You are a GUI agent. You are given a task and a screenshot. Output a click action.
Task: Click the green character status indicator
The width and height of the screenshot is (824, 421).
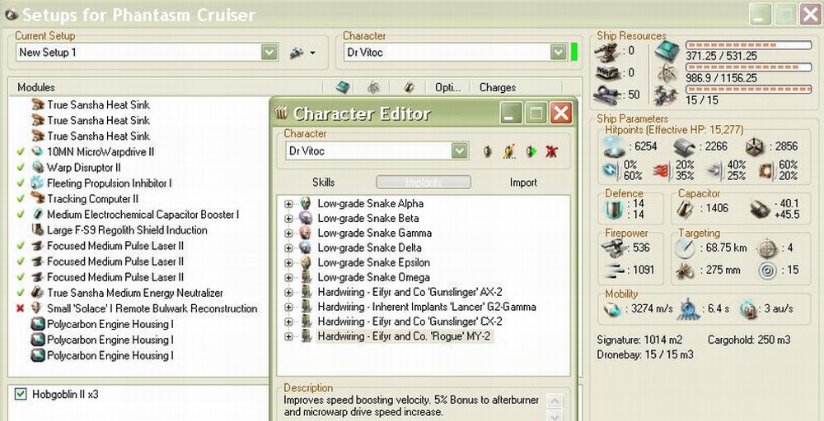[574, 53]
